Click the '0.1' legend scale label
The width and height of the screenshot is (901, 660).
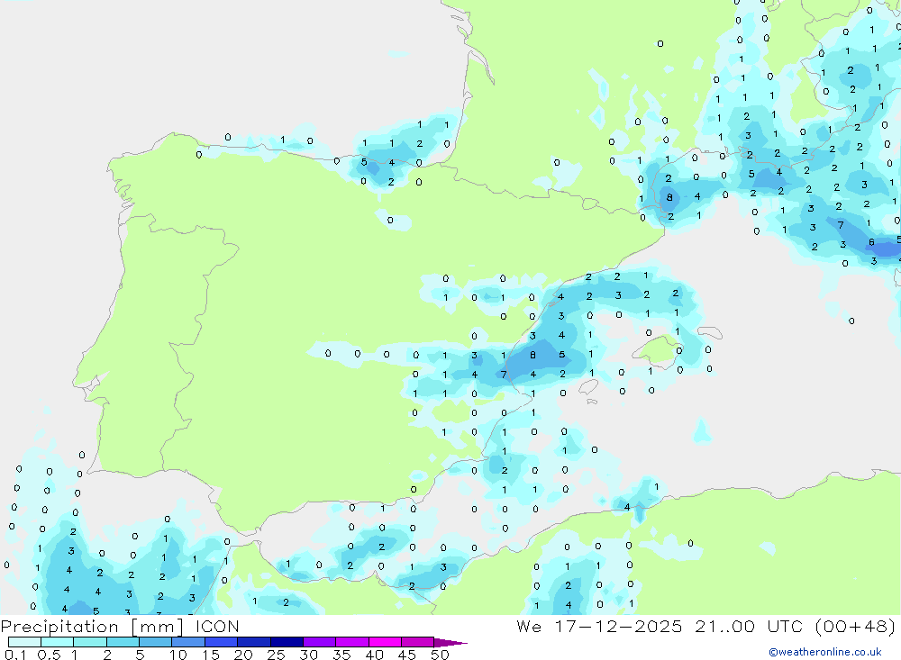[x=15, y=655]
